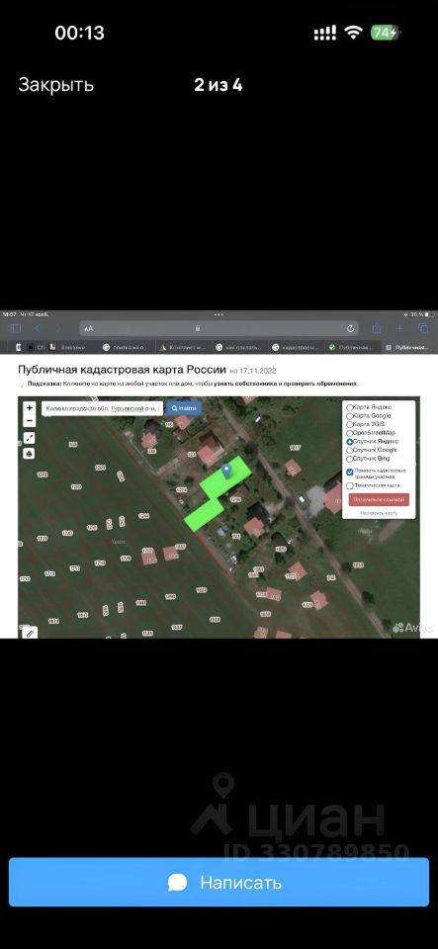Open the кадастровы browser tab

(295, 347)
